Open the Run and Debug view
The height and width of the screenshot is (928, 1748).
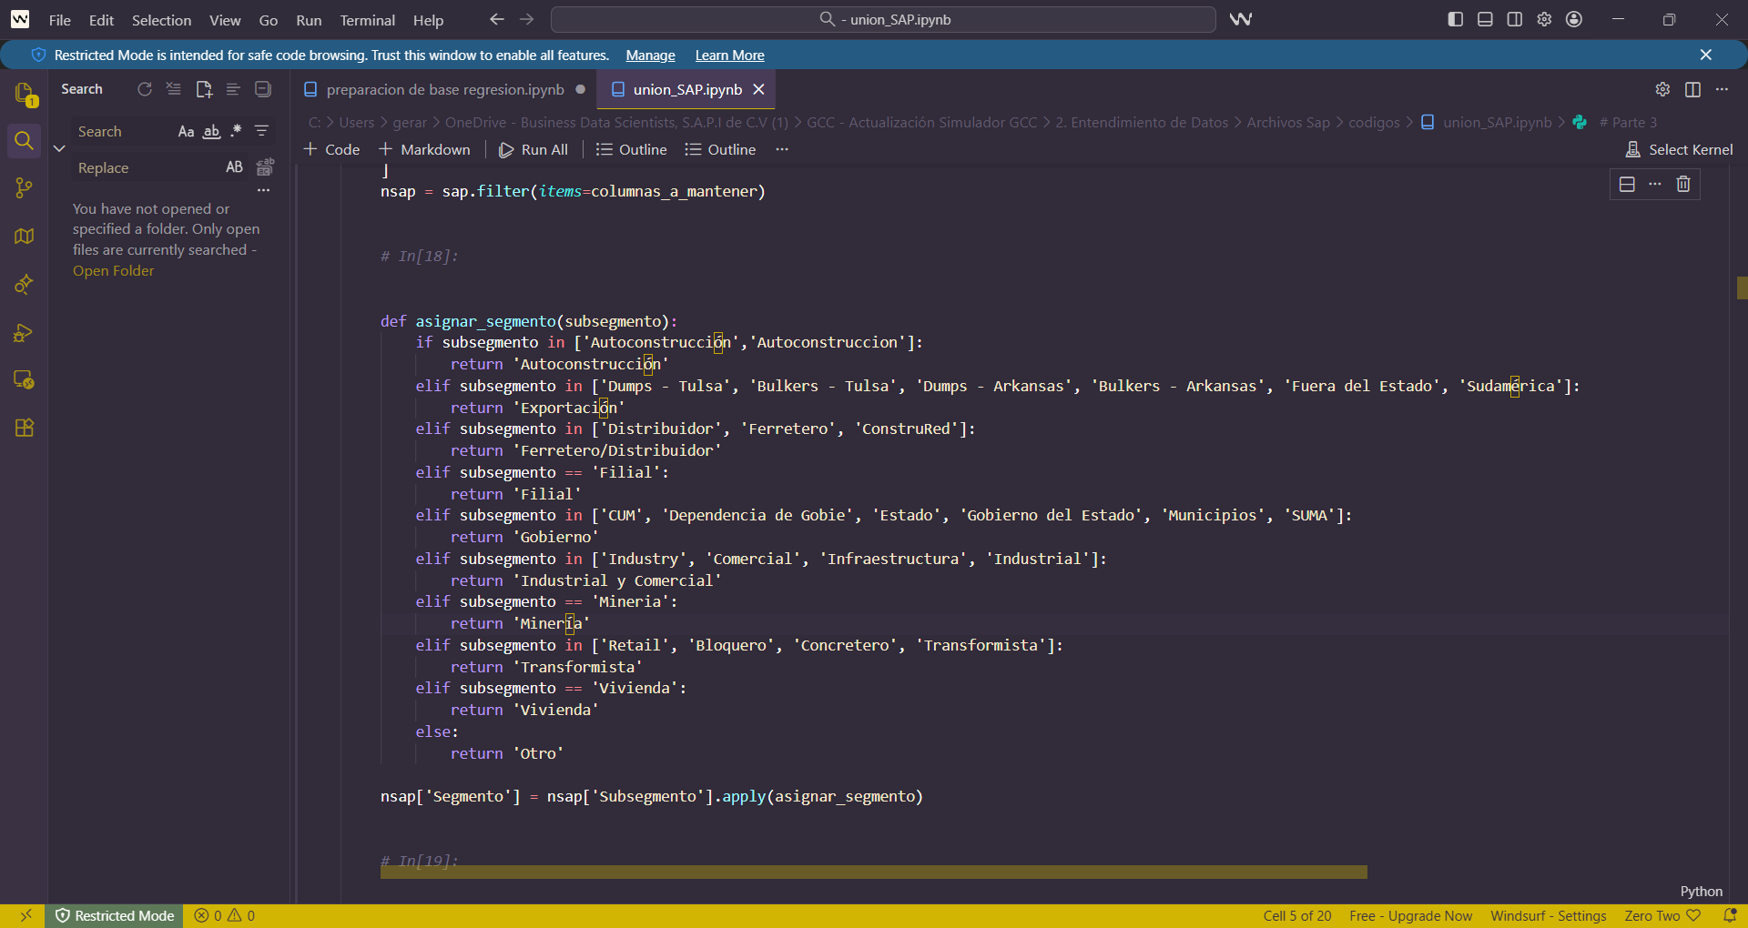click(25, 333)
